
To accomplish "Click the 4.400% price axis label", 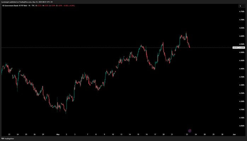I will 242,69.
